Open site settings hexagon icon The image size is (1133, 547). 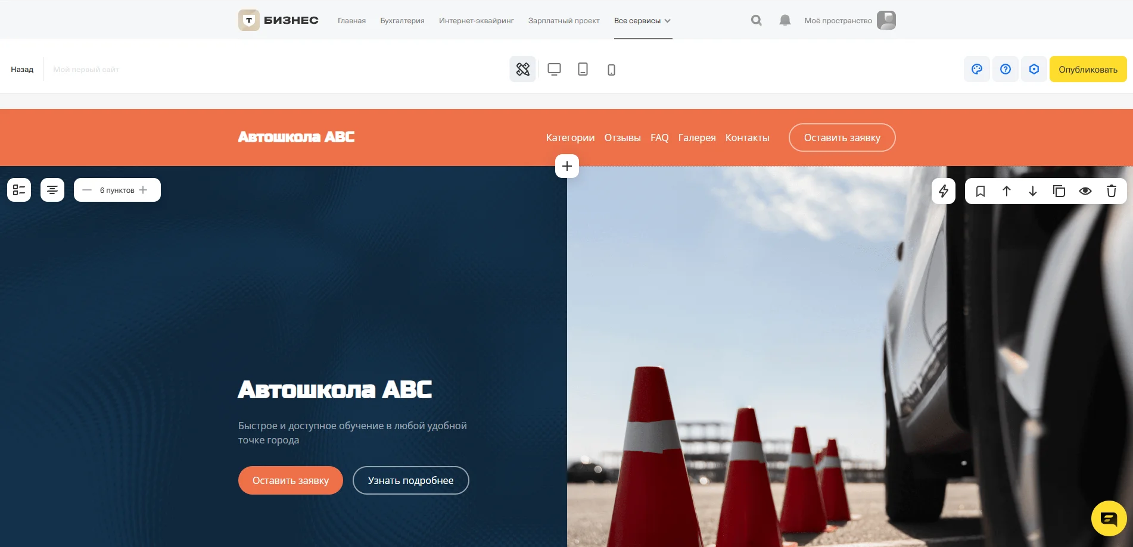point(1034,69)
